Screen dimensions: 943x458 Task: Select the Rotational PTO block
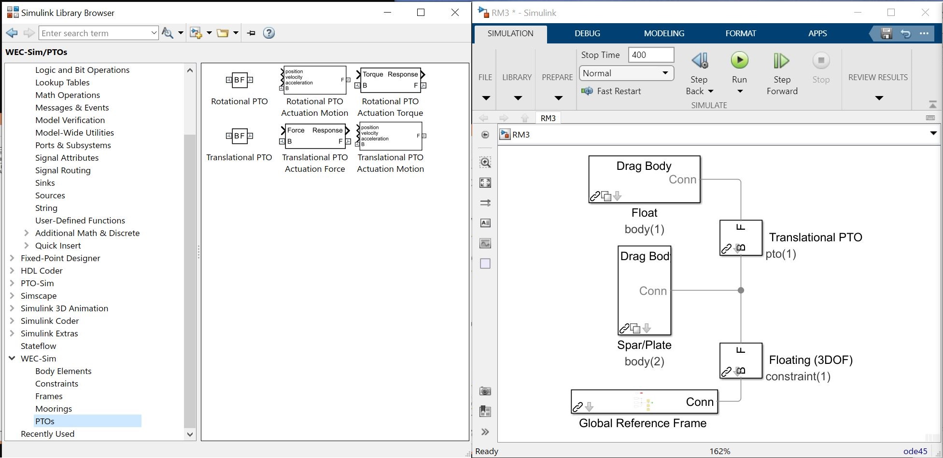[239, 80]
